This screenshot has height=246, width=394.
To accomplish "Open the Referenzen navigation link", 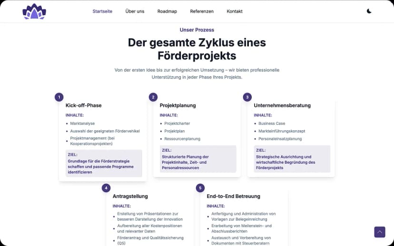I will (202, 11).
